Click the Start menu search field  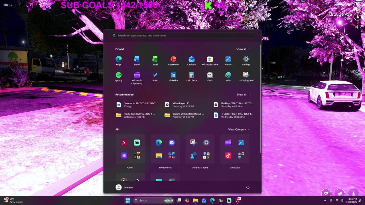tap(182, 36)
